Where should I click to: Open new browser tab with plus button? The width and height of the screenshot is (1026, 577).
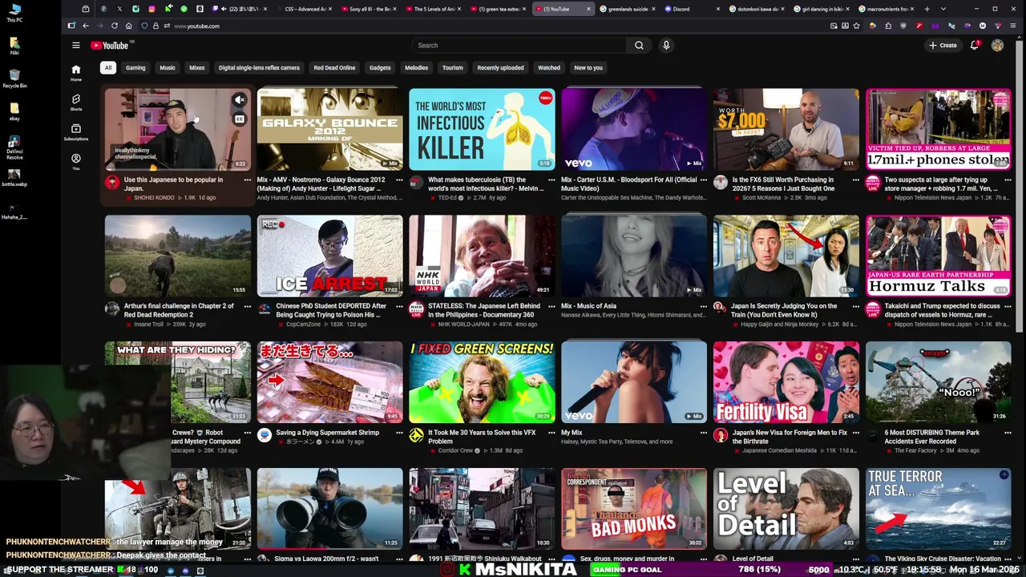927,9
